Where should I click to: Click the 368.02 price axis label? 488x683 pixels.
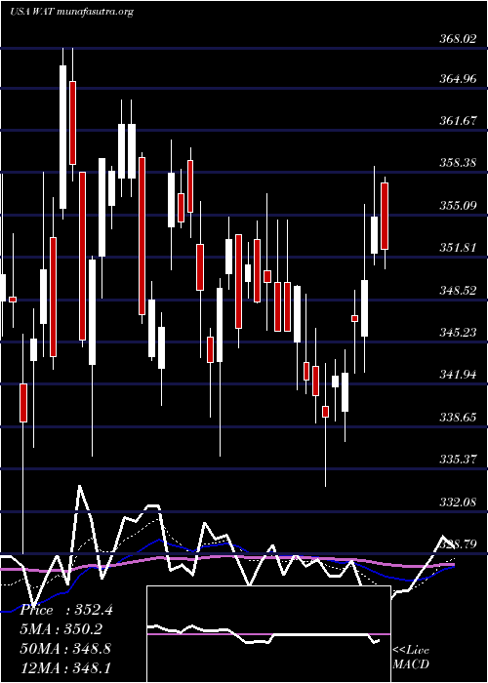click(458, 39)
